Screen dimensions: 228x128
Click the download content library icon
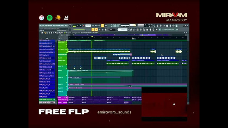(177, 26)
